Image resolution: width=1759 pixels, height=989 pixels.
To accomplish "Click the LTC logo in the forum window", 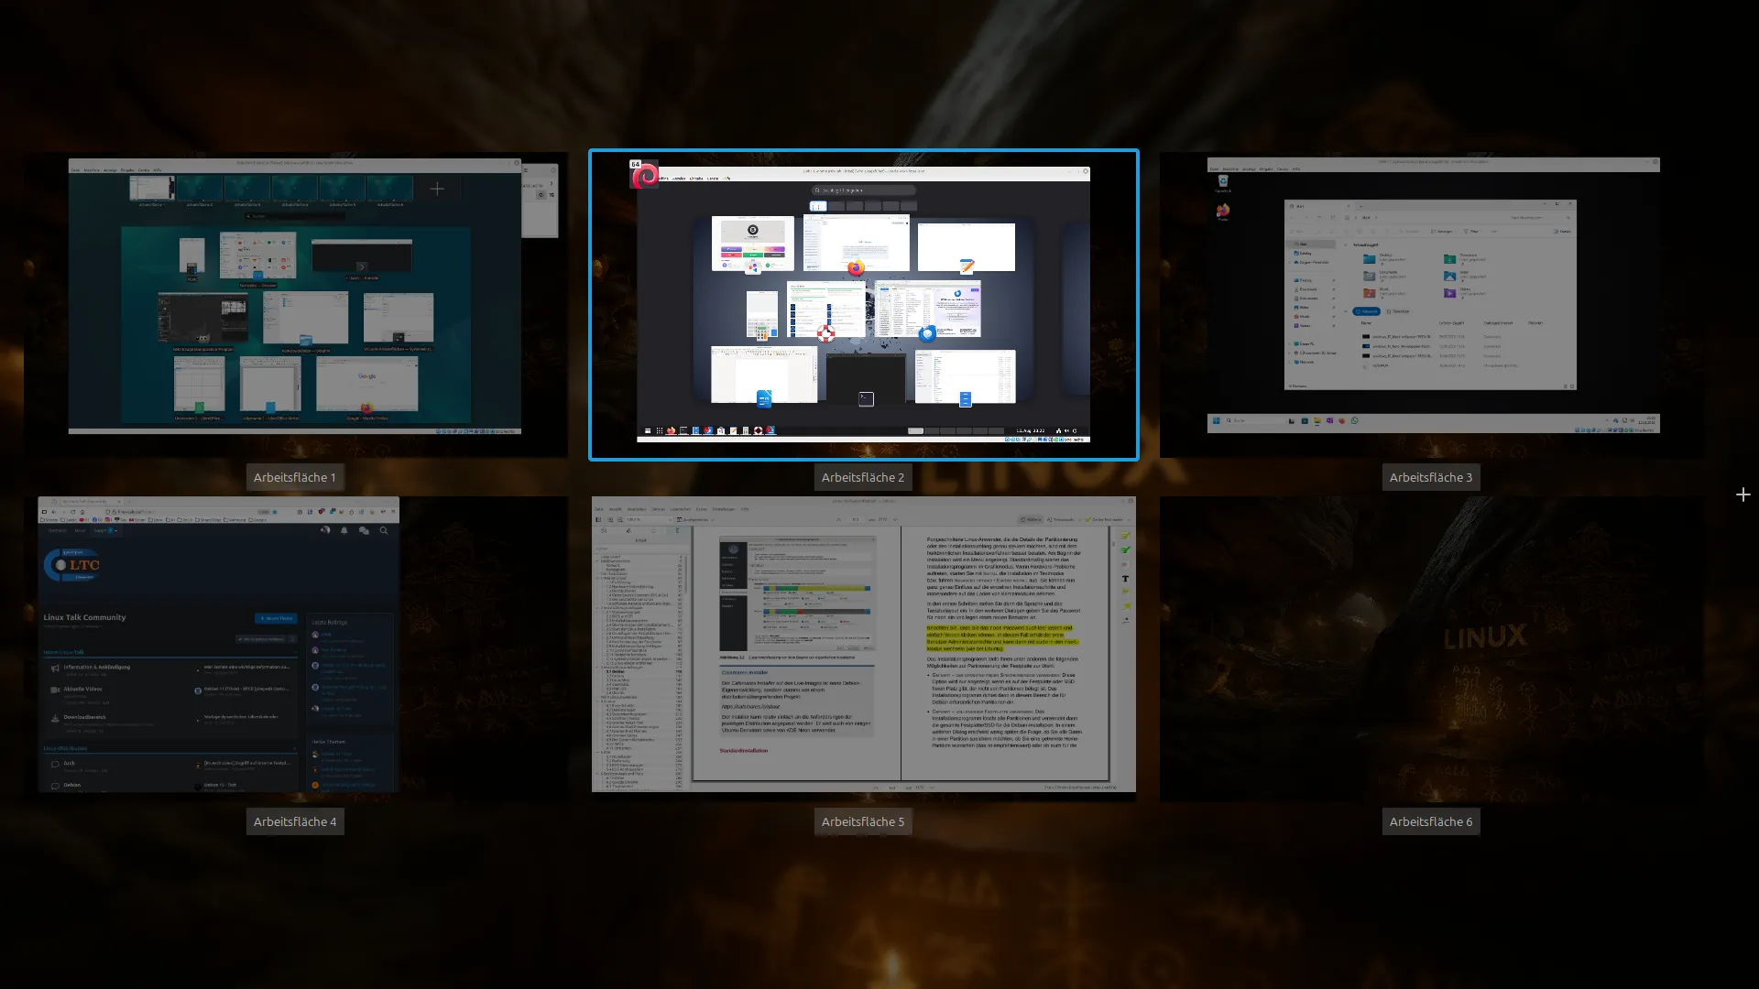I will pyautogui.click(x=72, y=565).
